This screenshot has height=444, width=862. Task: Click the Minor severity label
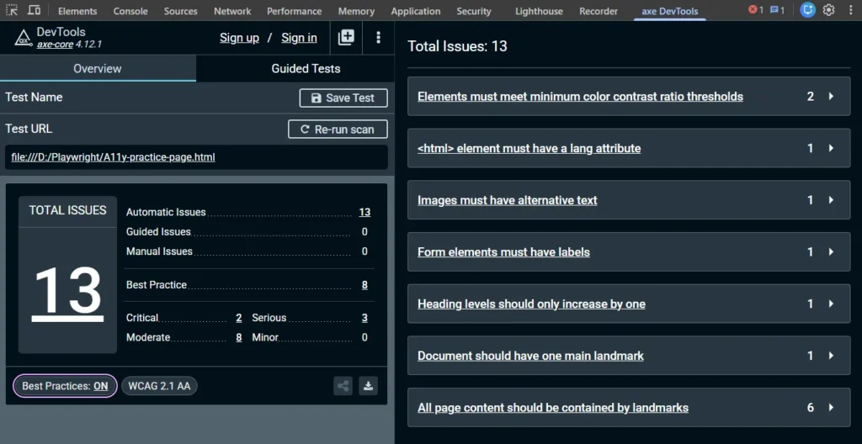[265, 337]
